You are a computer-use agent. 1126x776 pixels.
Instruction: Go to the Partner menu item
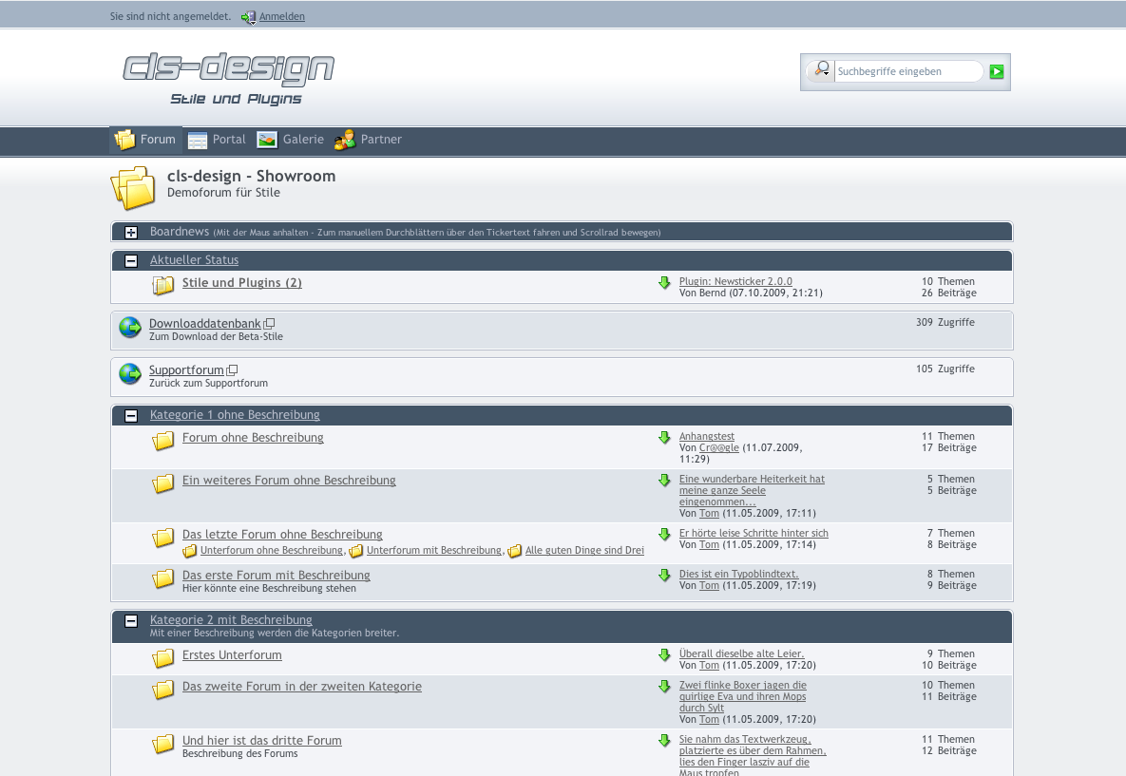pos(369,140)
